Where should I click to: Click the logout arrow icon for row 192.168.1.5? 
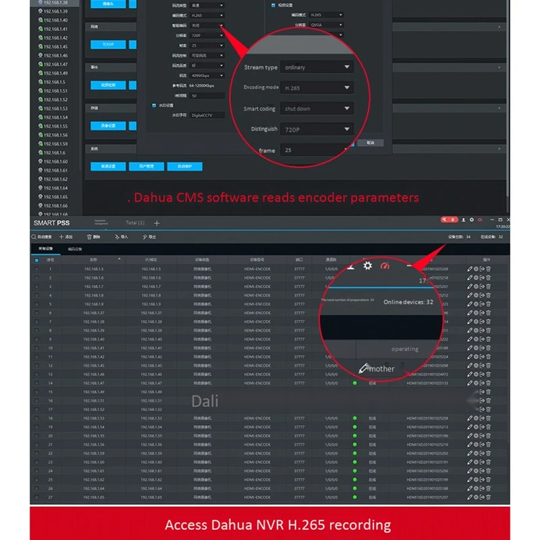(x=482, y=269)
